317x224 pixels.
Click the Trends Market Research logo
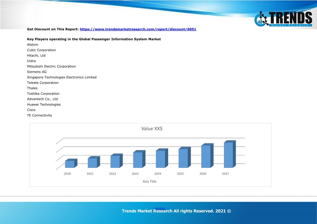[283, 19]
